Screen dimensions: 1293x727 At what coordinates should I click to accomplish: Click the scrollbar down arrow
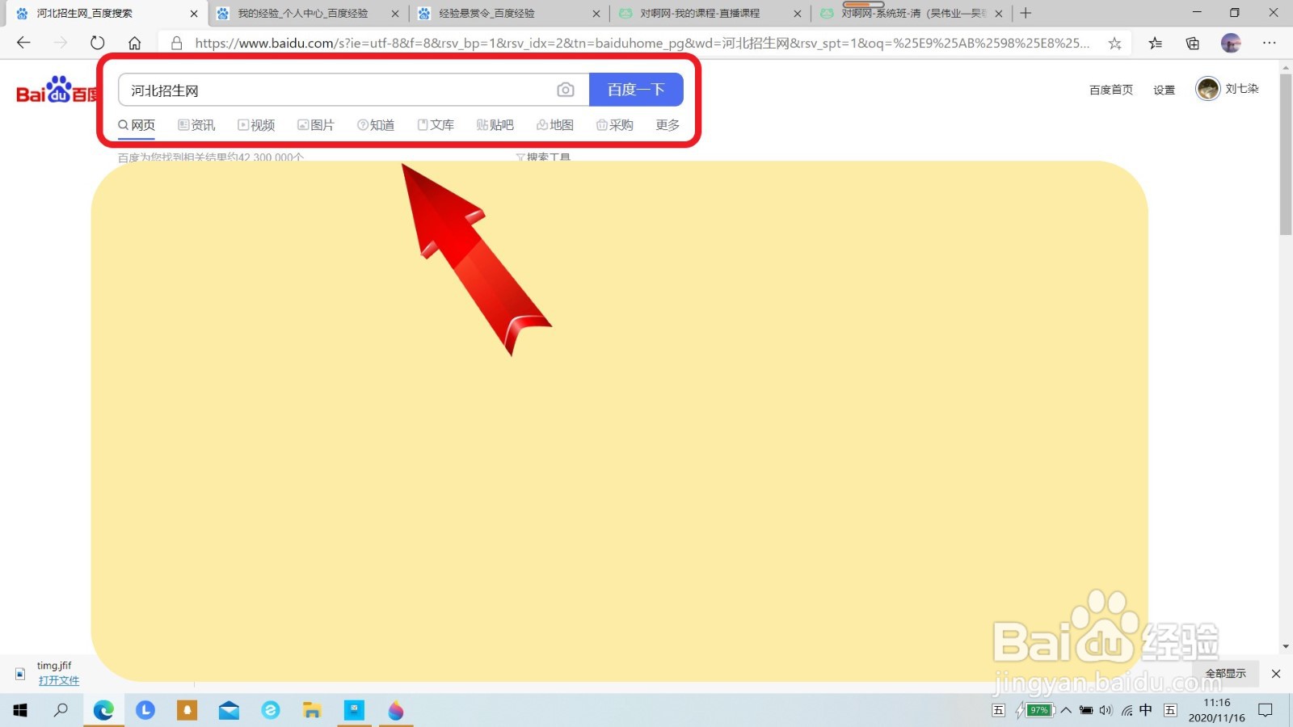coord(1286,647)
